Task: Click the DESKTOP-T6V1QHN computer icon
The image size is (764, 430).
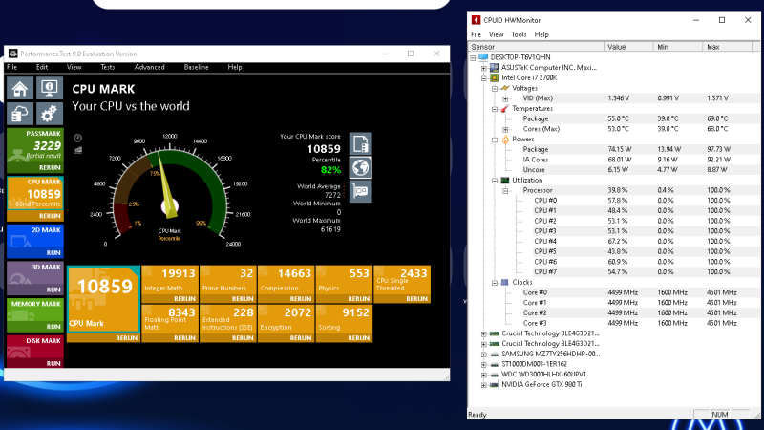Action: coord(483,57)
